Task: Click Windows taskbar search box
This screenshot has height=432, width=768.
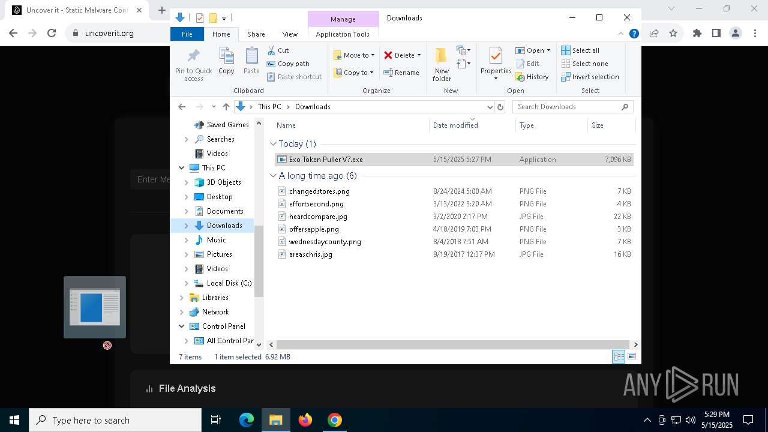Action: coord(115,420)
